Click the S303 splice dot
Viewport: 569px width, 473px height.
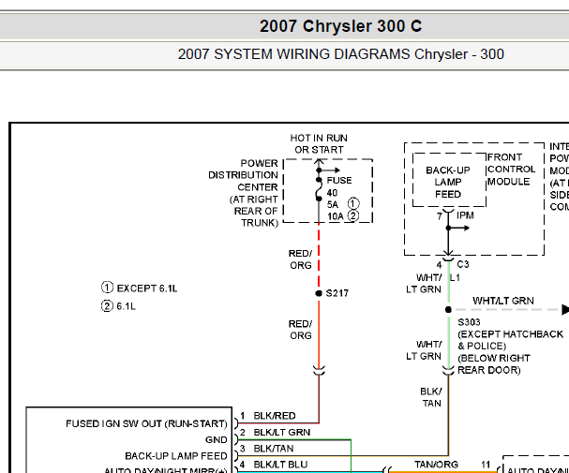[448, 309]
